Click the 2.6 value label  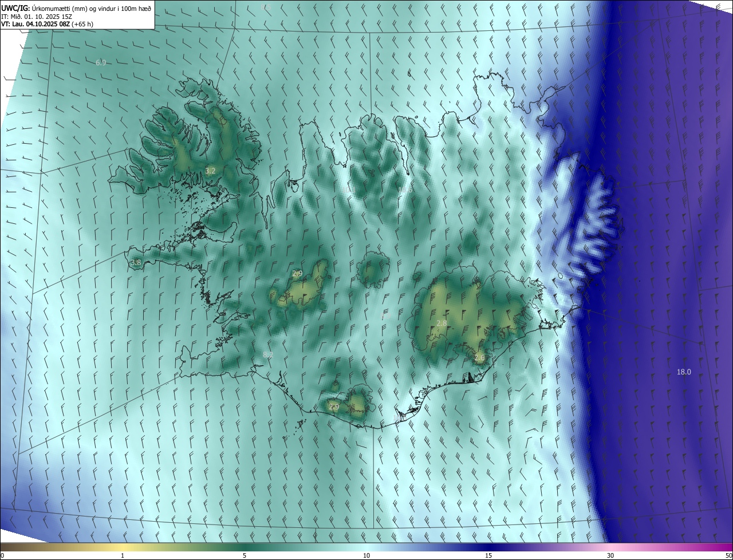tap(479, 358)
